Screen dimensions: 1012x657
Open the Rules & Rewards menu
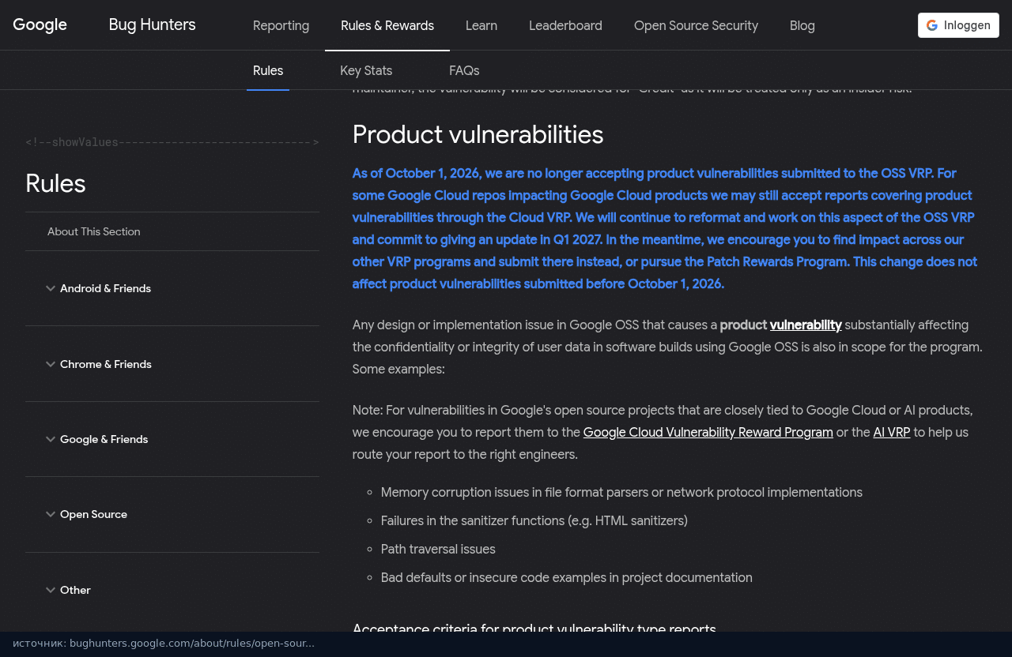[387, 25]
